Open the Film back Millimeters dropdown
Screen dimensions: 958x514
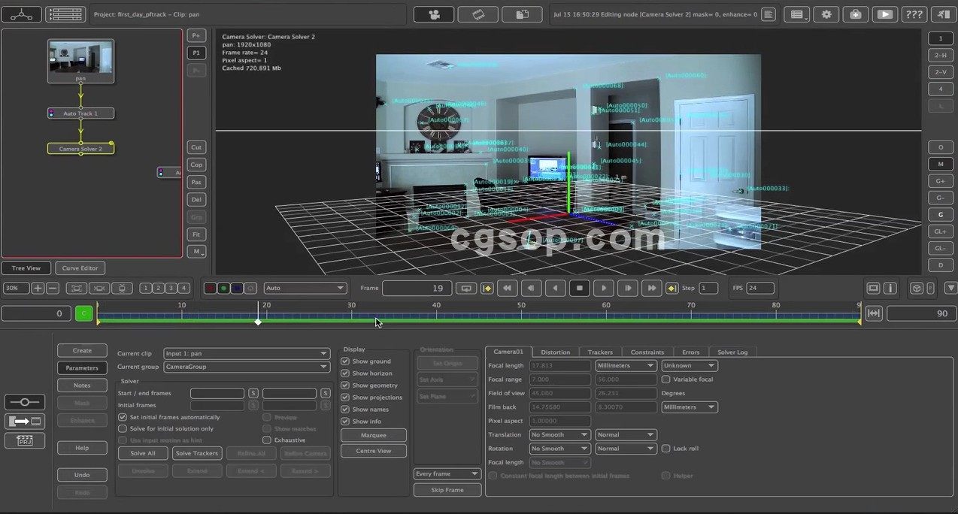point(689,407)
